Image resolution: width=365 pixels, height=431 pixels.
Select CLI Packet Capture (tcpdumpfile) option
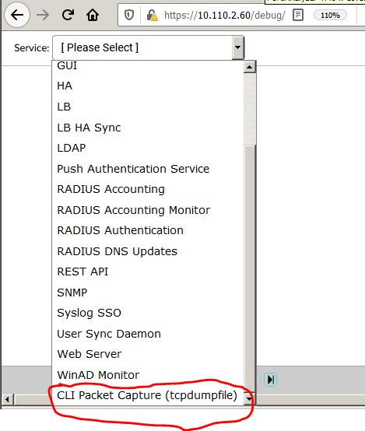pos(147,395)
